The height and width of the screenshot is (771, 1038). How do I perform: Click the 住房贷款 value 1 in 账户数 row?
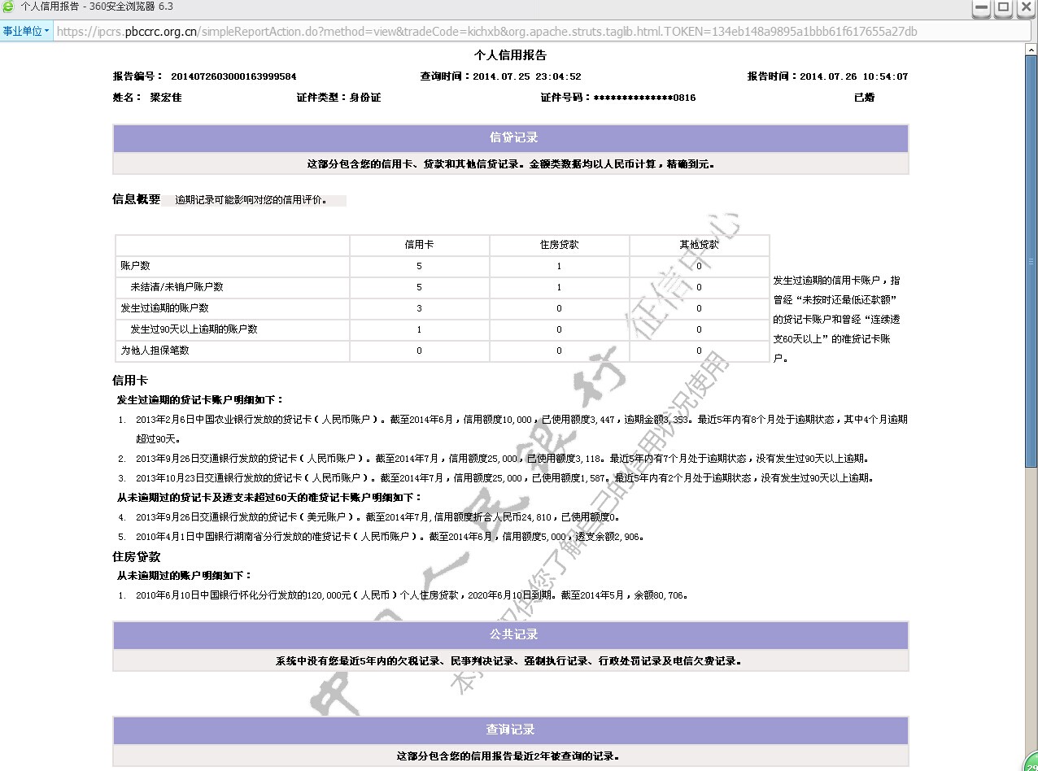[x=559, y=266]
